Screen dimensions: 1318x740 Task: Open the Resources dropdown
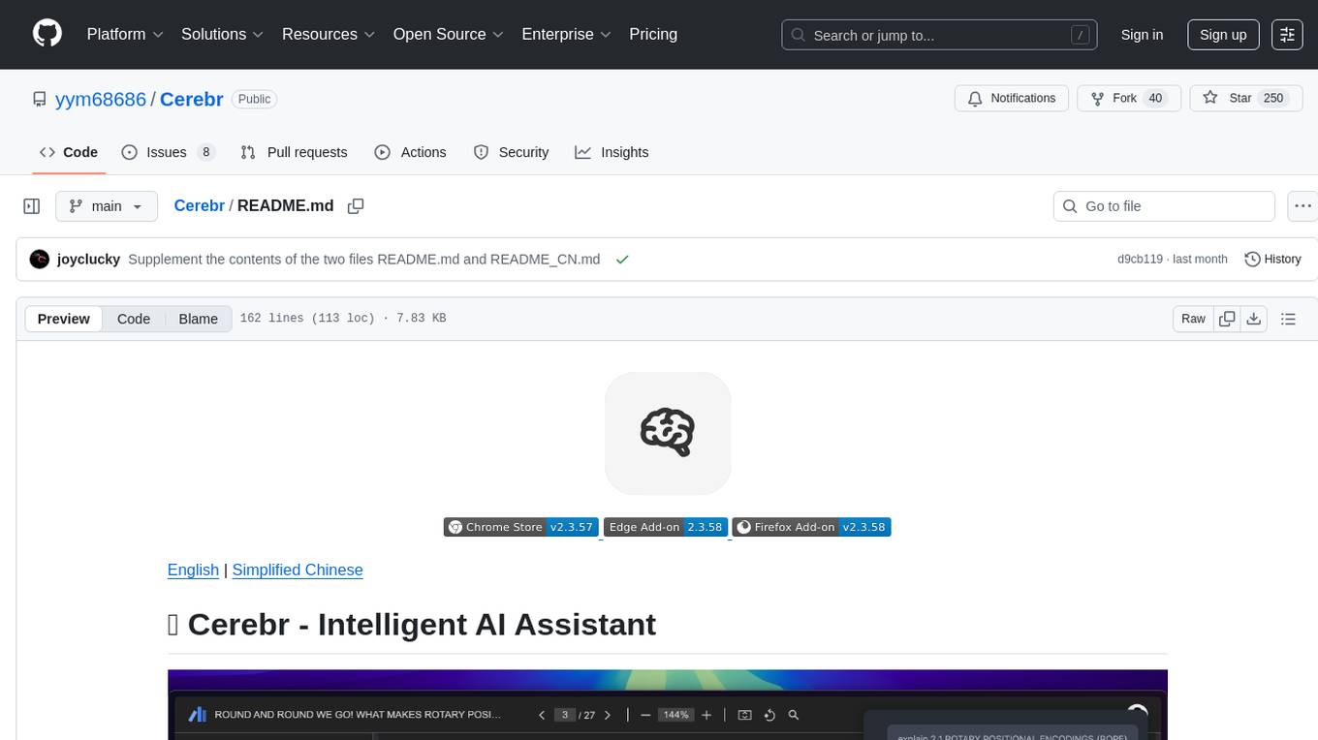[x=328, y=34]
